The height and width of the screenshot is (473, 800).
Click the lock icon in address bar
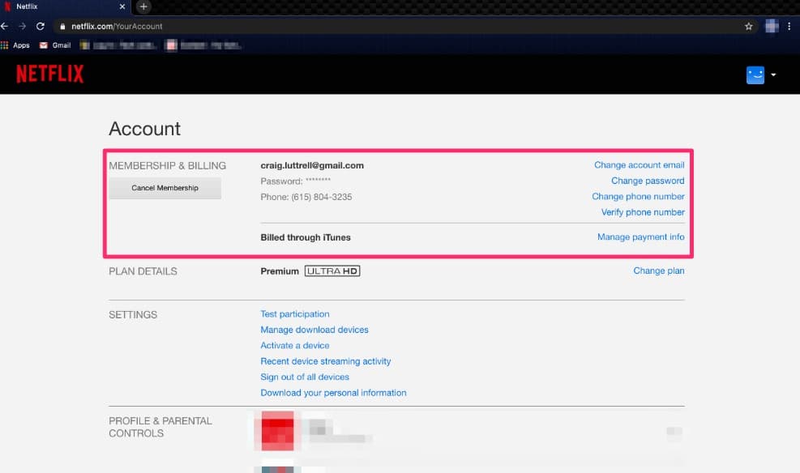62,27
